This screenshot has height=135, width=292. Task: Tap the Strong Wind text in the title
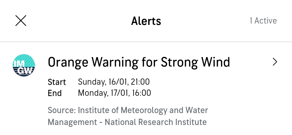(195, 62)
